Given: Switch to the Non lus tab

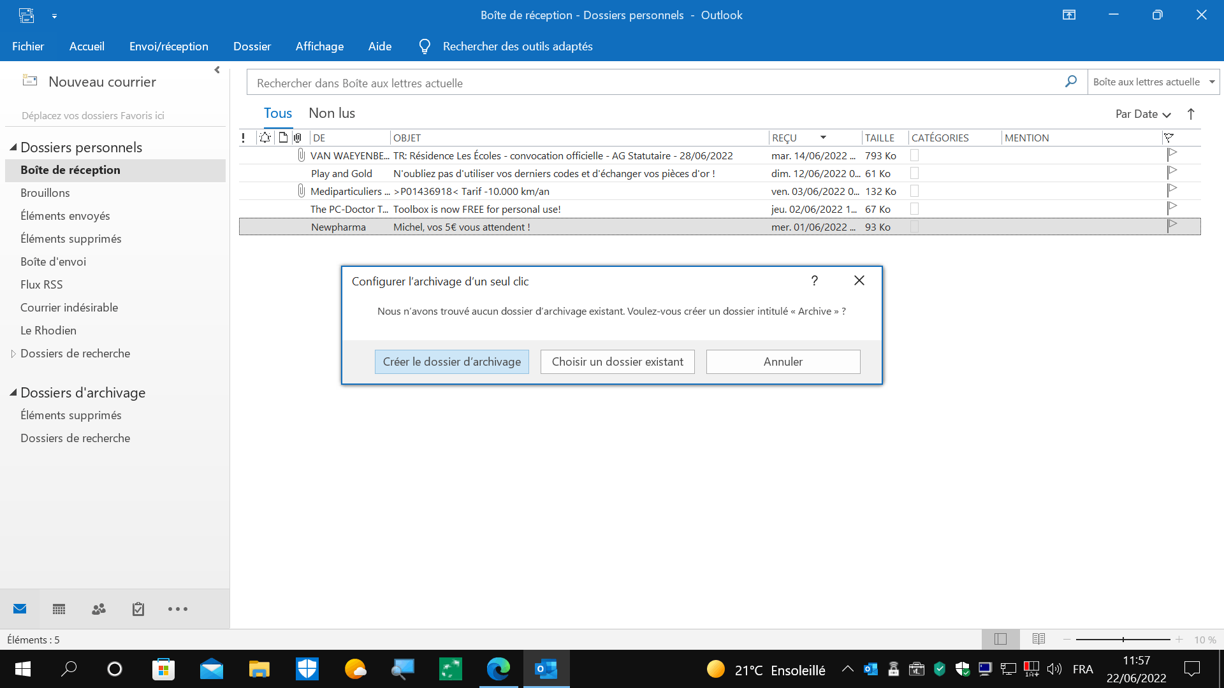Looking at the screenshot, I should (x=331, y=113).
